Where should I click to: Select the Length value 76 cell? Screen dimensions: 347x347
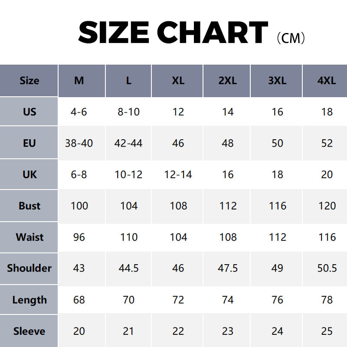tap(277, 300)
